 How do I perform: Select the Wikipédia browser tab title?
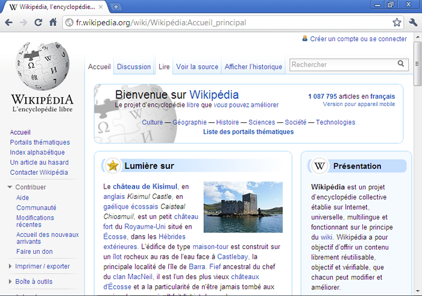pos(57,7)
